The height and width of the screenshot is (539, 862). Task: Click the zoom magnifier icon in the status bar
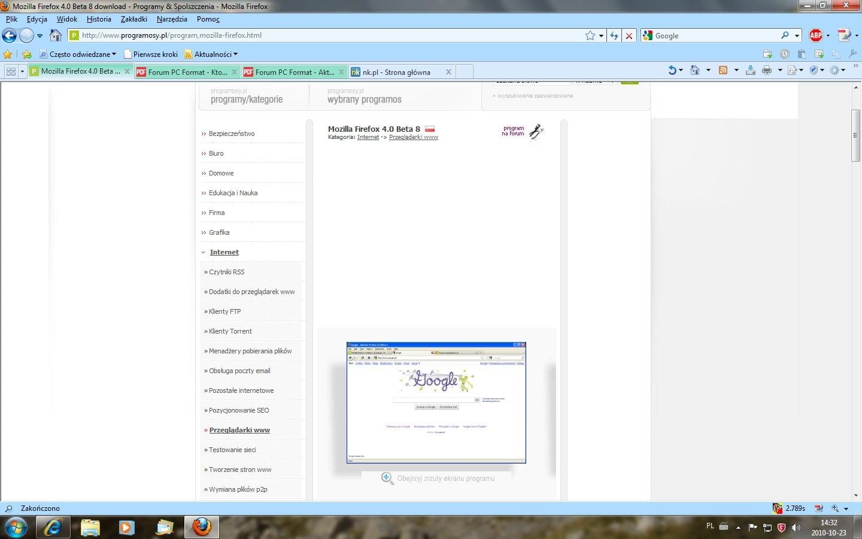(835, 508)
